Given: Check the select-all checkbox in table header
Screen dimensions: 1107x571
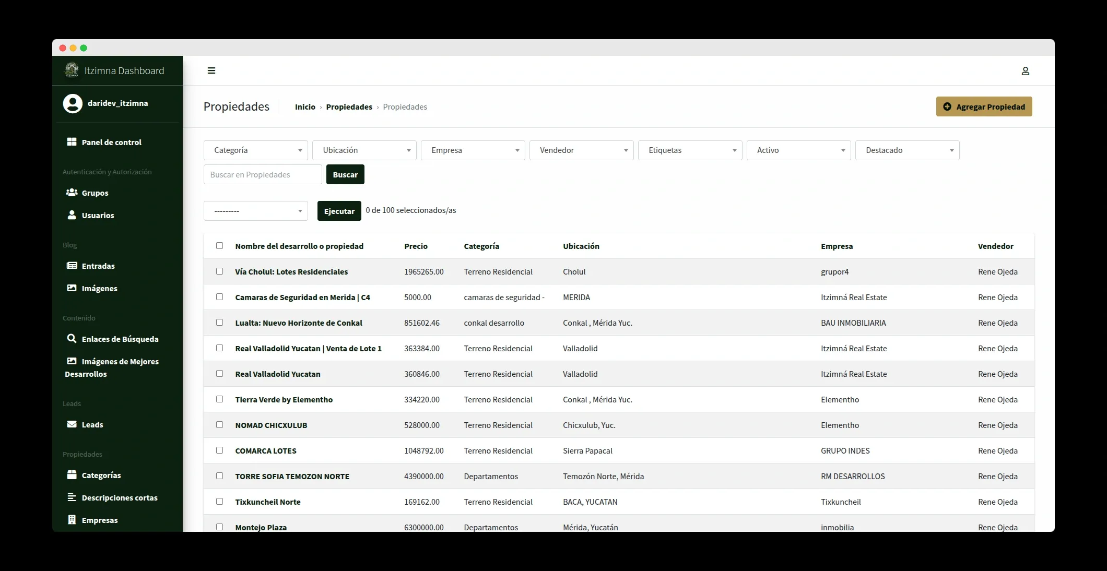Looking at the screenshot, I should tap(219, 245).
